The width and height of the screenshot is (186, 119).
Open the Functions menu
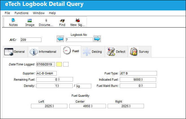[x=21, y=13]
